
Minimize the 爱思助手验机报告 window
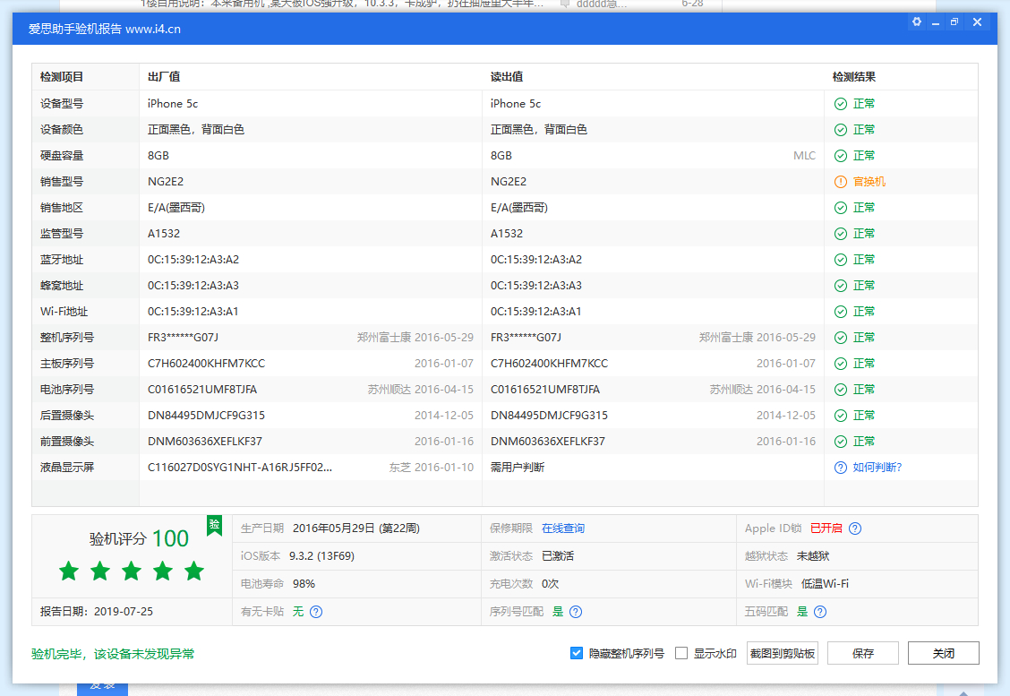pyautogui.click(x=936, y=21)
